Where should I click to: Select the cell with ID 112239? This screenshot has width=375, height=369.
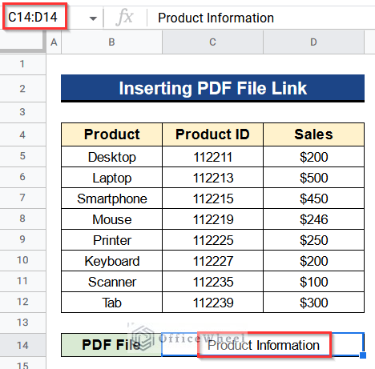[212, 303]
